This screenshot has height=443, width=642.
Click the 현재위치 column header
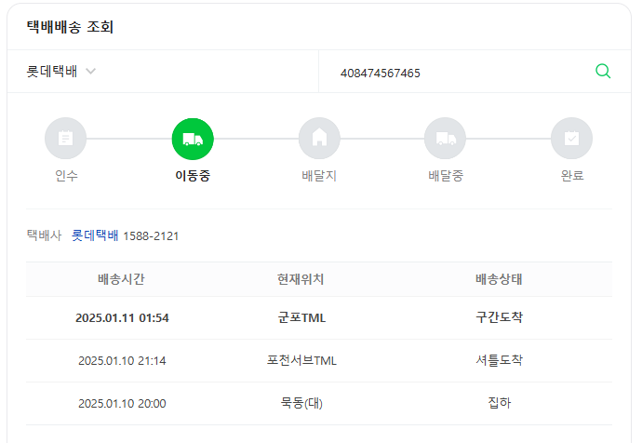tap(301, 279)
